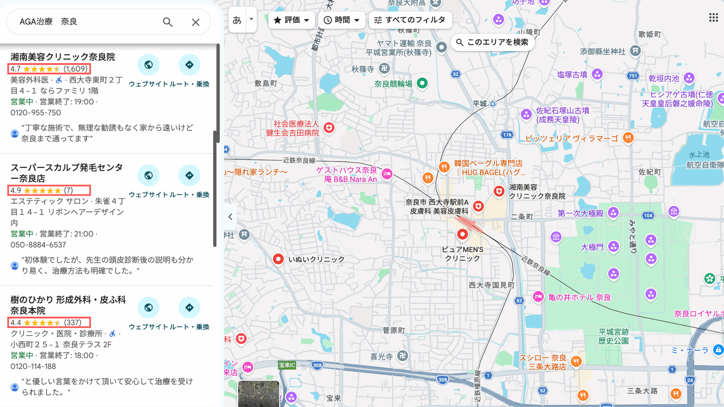724x407 pixels.
Task: Clear the search with the X icon
Action: [x=195, y=22]
